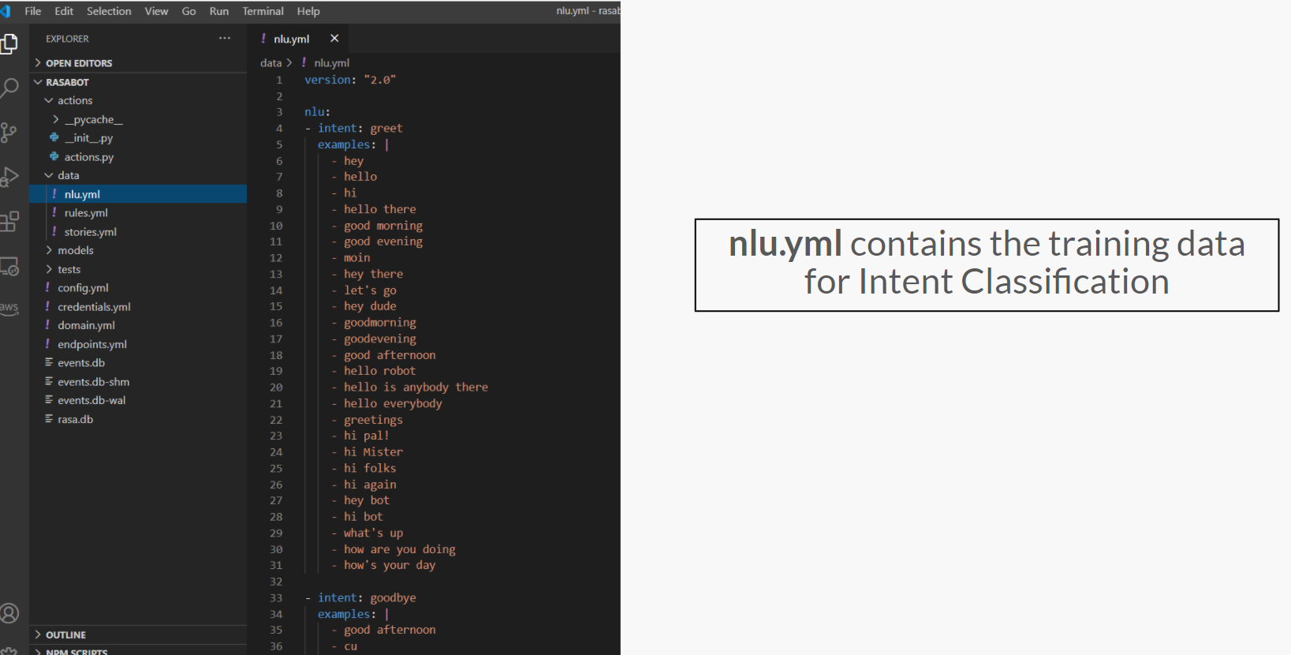Click line number 33 in gutter
The height and width of the screenshot is (655, 1291).
coord(276,598)
